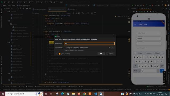Go to previous search occurrence arrow
Screen dimensions: 170x96
pyautogui.click(x=73, y=13)
